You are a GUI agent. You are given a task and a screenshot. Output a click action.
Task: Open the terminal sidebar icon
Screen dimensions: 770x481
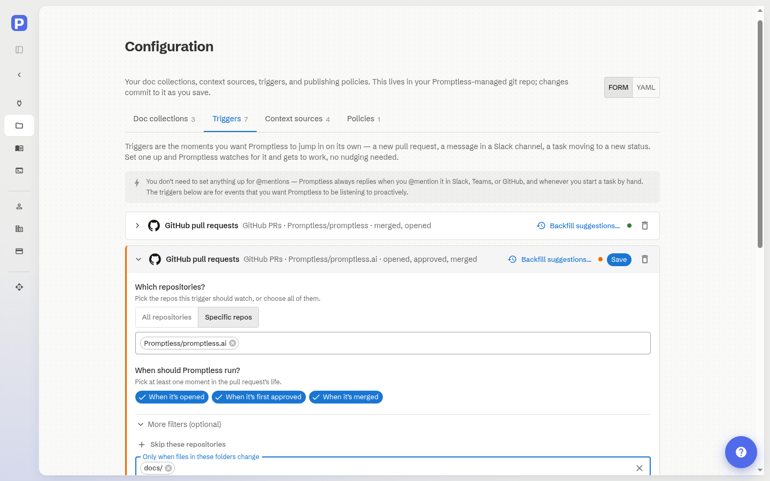(x=19, y=170)
